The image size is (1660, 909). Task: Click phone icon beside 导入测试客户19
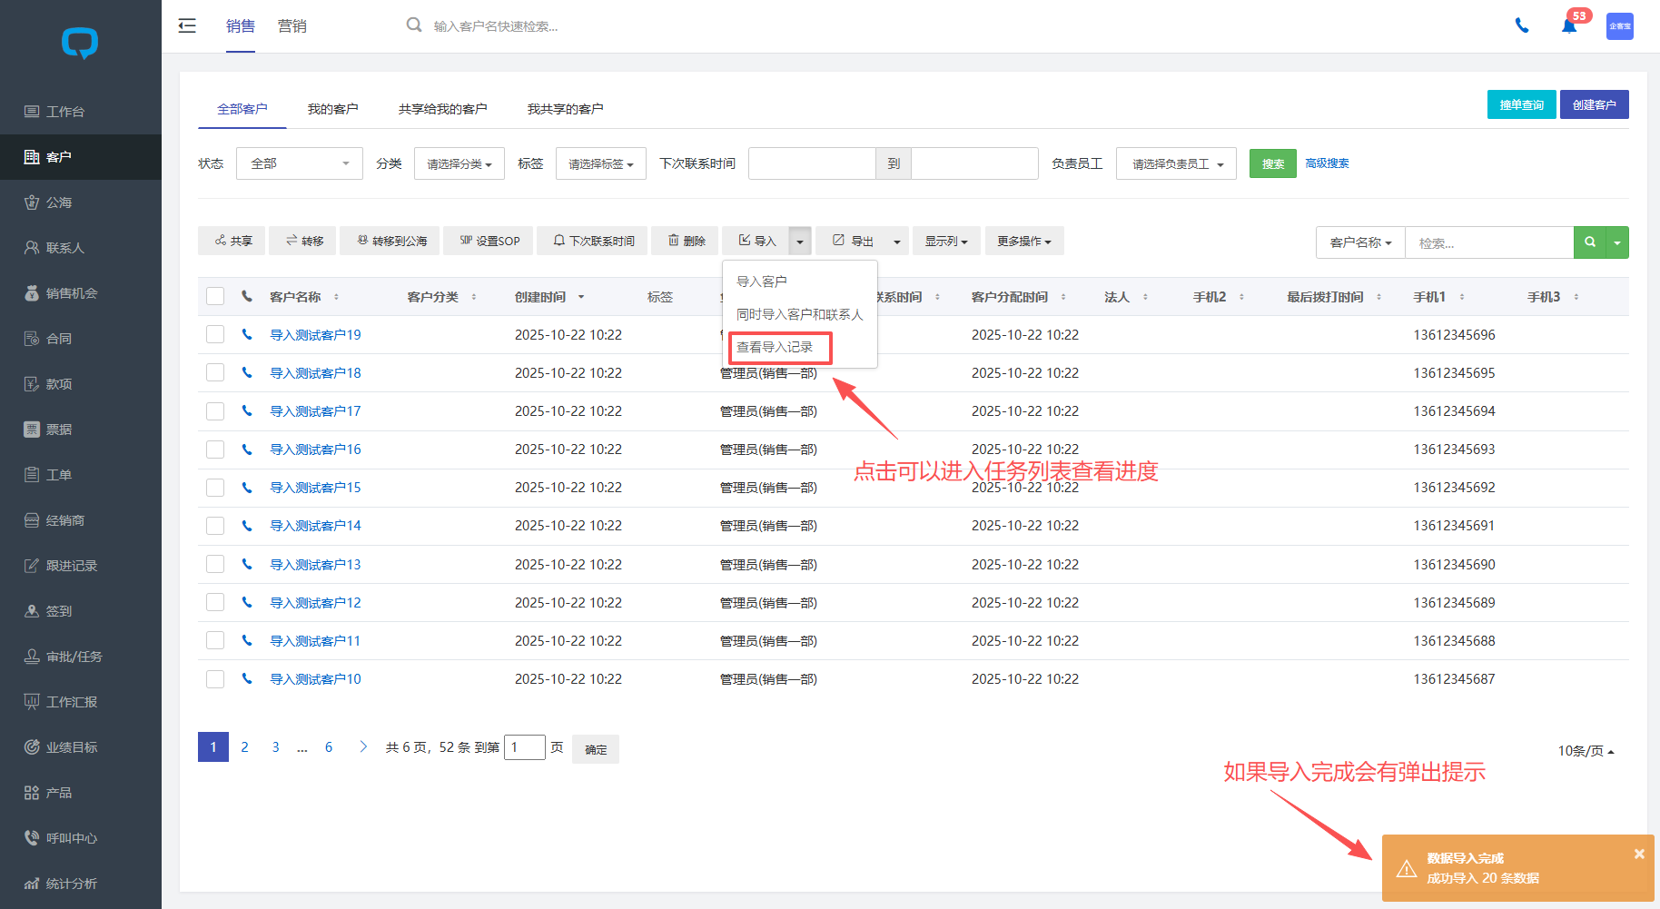pyautogui.click(x=247, y=334)
